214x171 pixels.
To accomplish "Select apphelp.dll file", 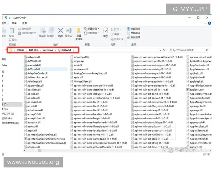I will click(195, 73).
